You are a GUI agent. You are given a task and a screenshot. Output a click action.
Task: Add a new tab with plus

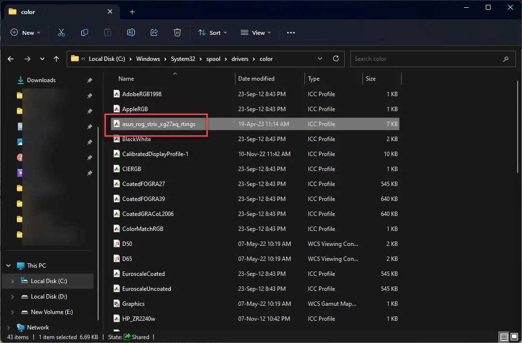click(132, 12)
